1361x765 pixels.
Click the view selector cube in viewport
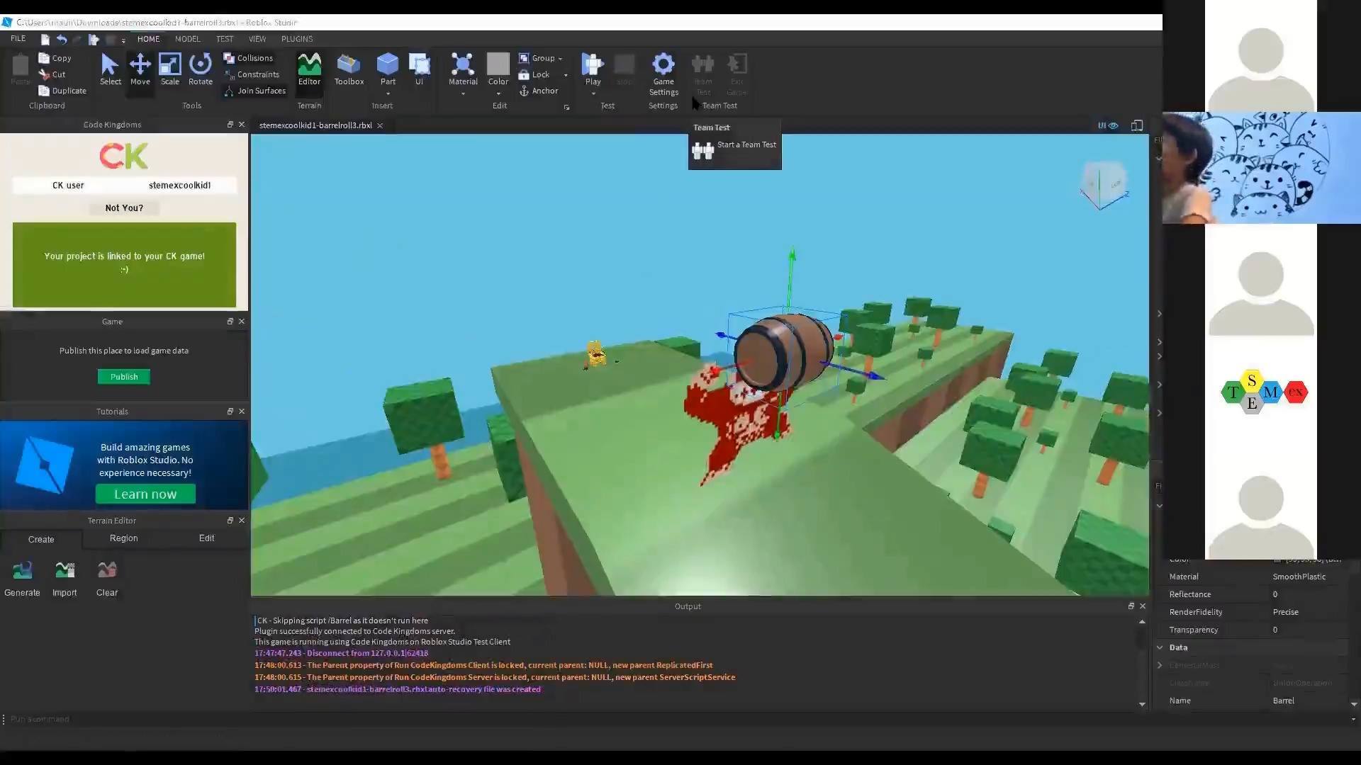pyautogui.click(x=1103, y=186)
